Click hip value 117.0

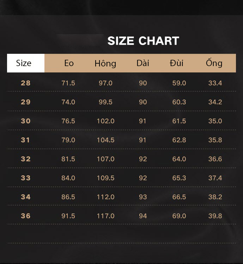tap(106, 216)
